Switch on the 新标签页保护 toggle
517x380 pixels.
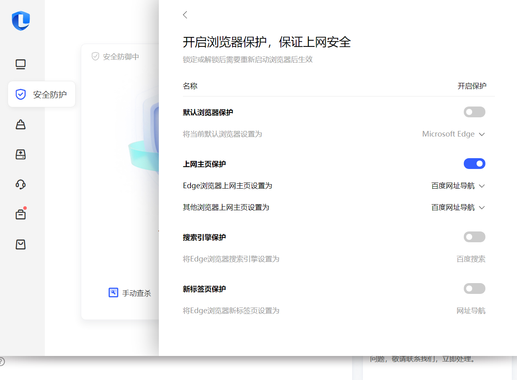pos(474,289)
